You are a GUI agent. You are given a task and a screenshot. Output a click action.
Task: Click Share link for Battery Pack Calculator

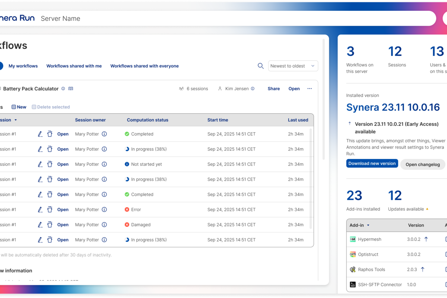pos(274,89)
